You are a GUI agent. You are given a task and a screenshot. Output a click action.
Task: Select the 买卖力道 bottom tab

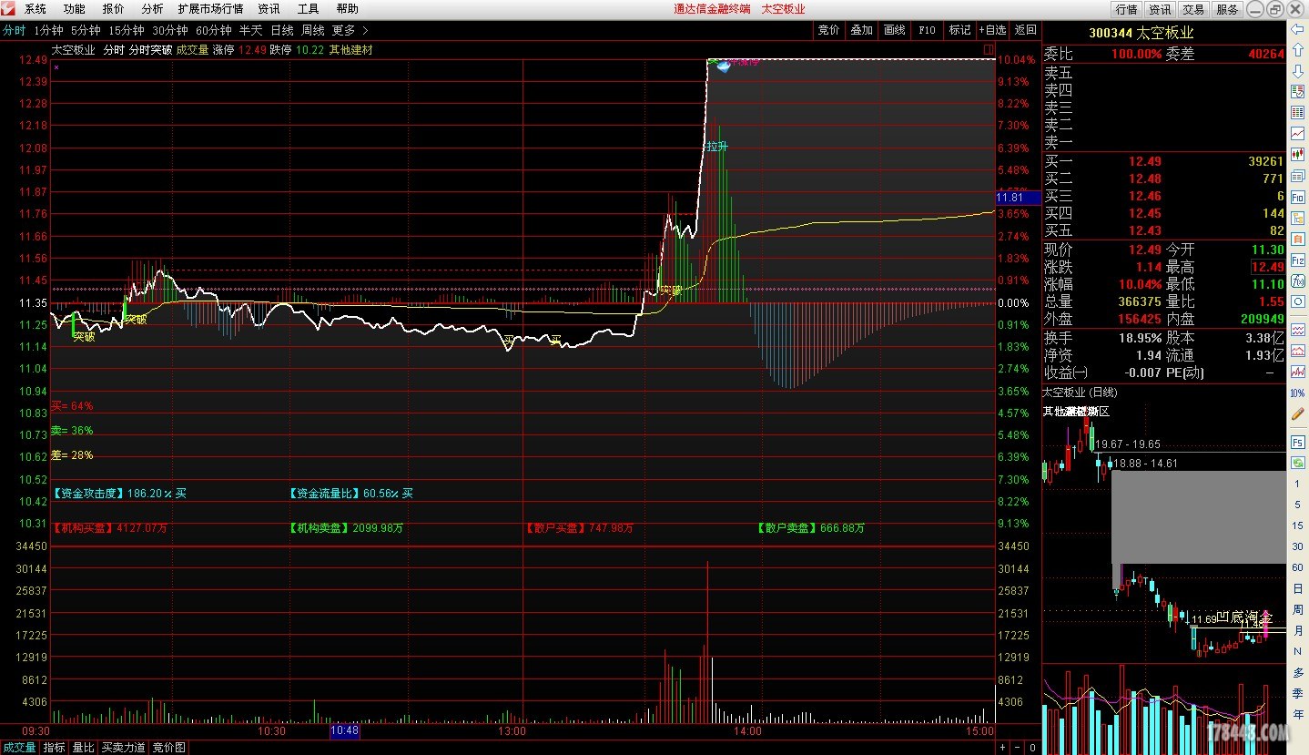click(x=123, y=748)
